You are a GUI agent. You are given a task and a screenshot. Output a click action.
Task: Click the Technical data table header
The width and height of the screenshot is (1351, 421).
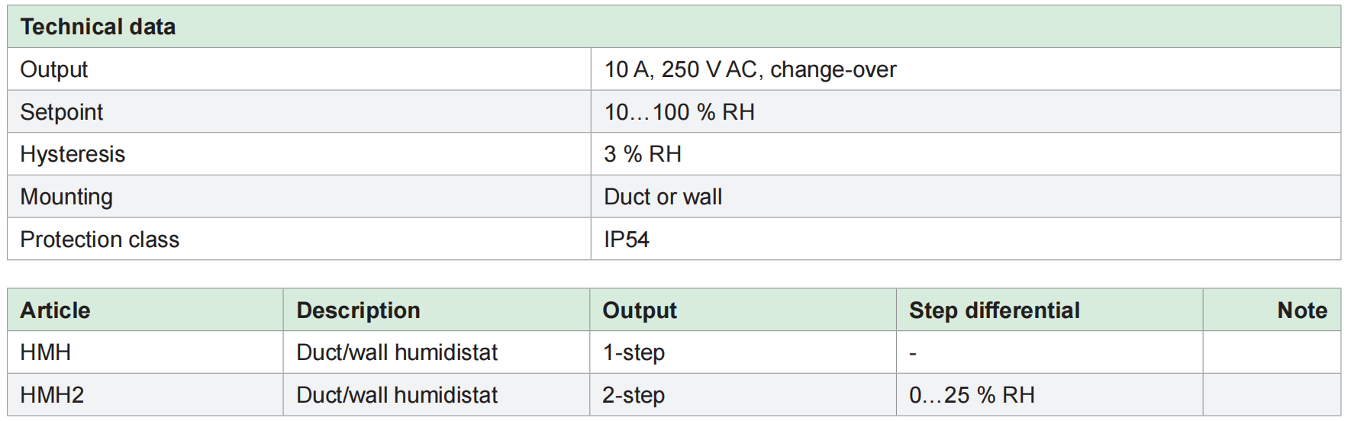click(98, 27)
